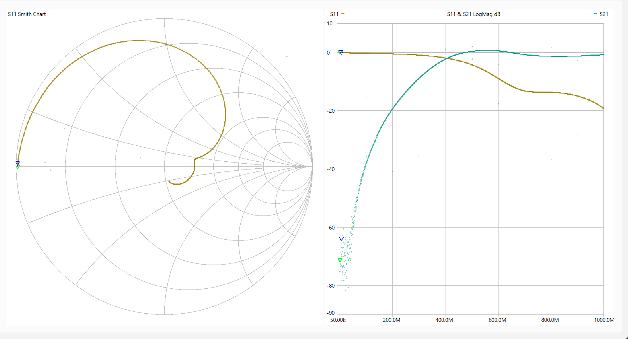Click the S21 legend label
Viewport: 628px width, 339px height.
click(603, 14)
